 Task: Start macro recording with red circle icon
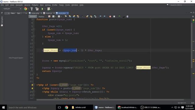[x=110, y=16]
